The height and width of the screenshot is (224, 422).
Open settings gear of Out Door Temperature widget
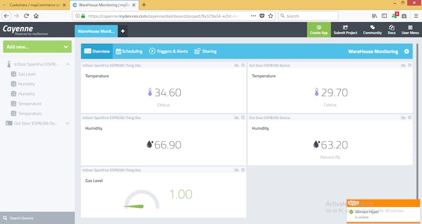(409, 65)
